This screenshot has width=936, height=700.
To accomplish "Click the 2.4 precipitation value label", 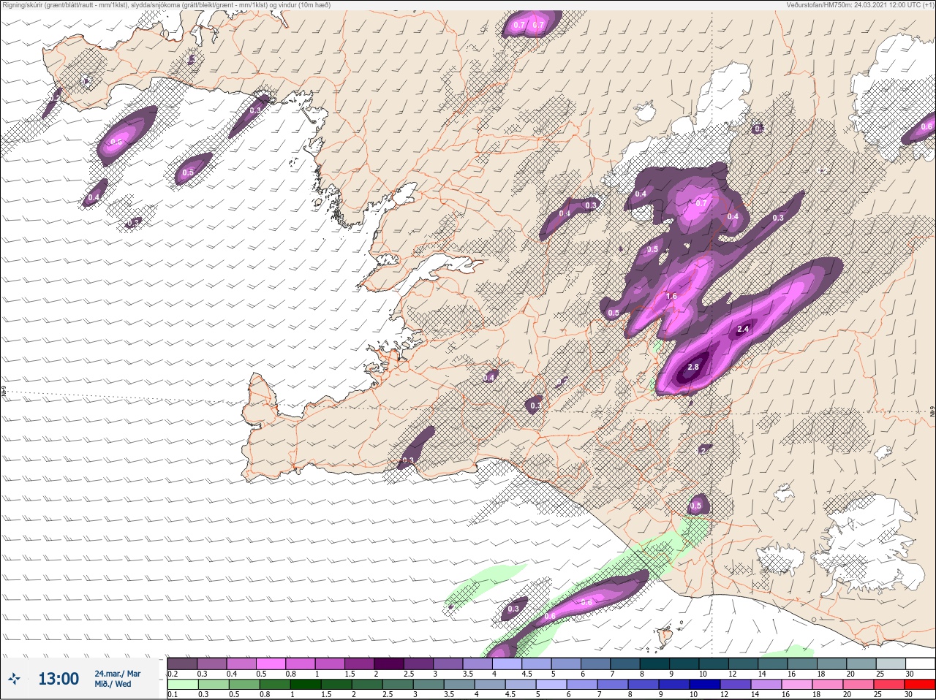I will (x=743, y=330).
